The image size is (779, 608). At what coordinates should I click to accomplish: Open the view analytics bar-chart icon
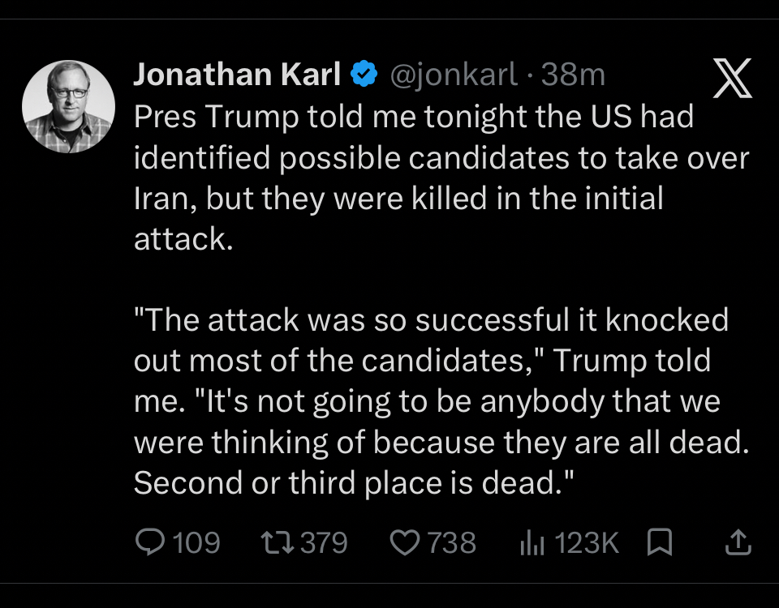(x=530, y=542)
